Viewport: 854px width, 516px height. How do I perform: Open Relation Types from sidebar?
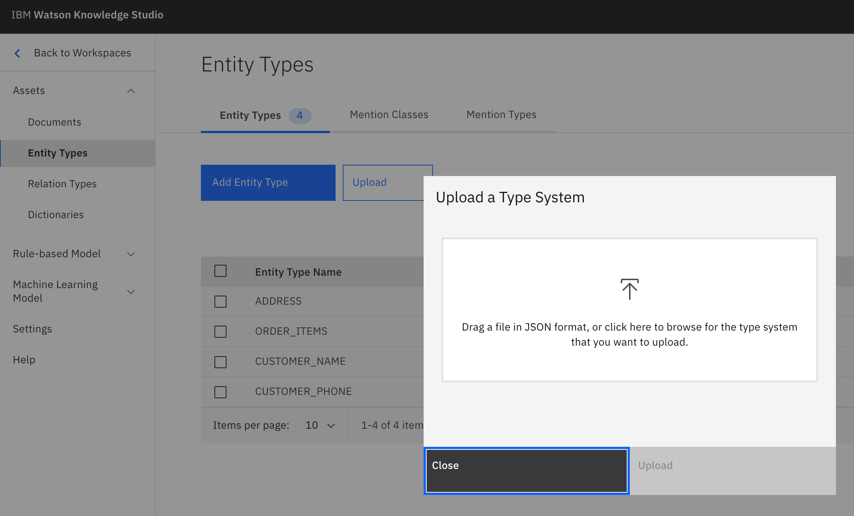point(62,184)
